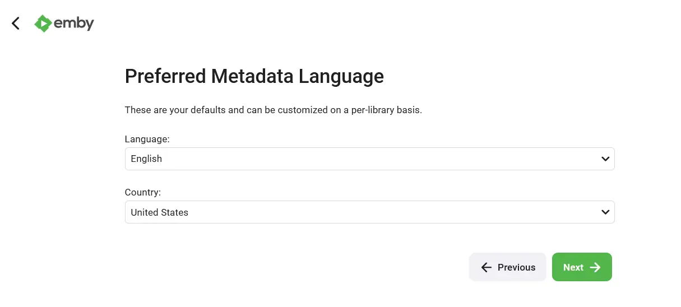Click the "Previous" text label
This screenshot has height=307, width=681.
coord(517,267)
